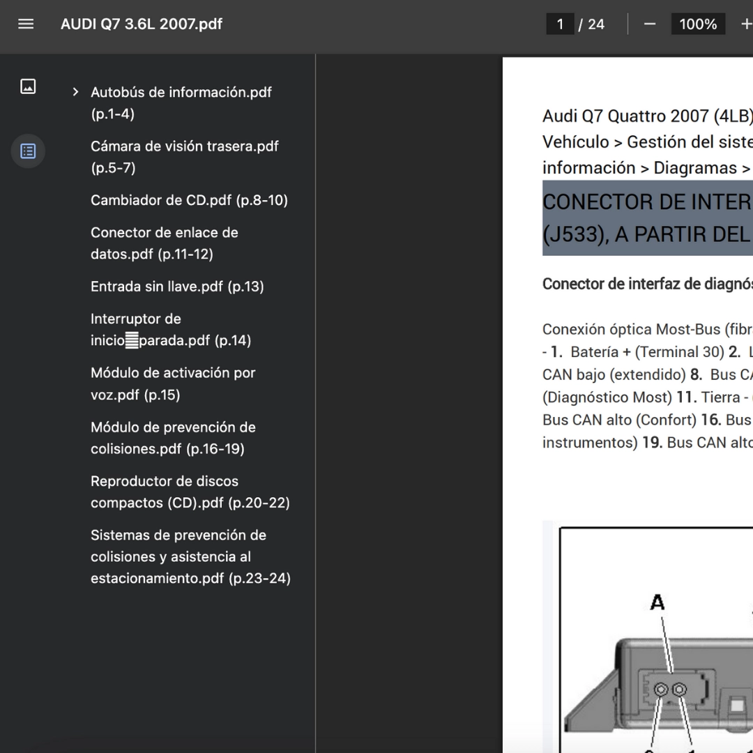Toggle the sidebar hamburger menu
753x753 pixels.
tap(26, 24)
